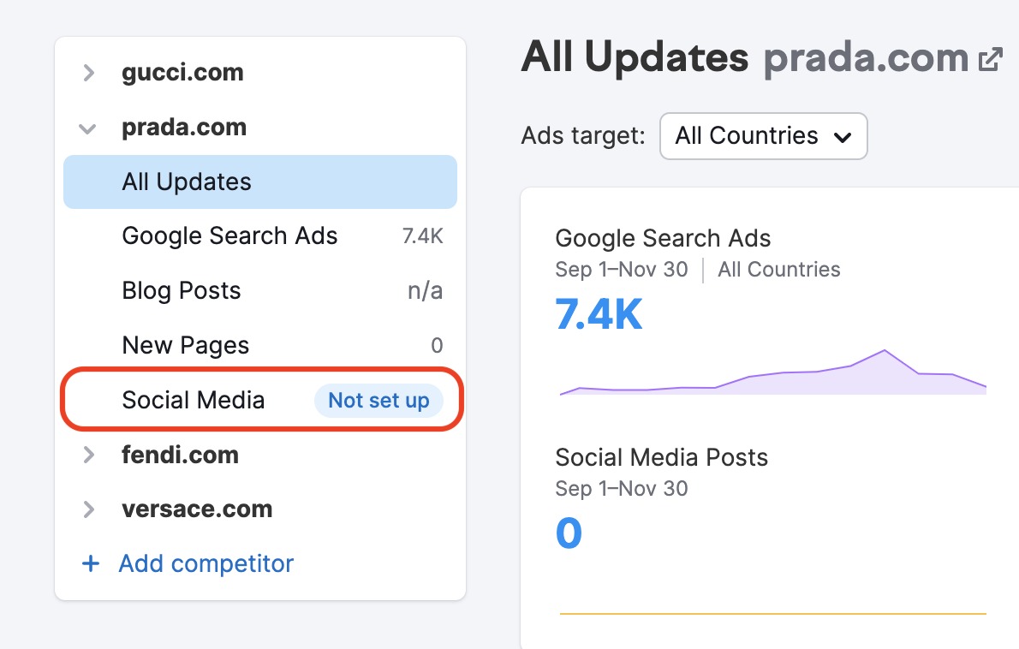This screenshot has height=649, width=1019.
Task: Click the Social Media Posts yellow trend line
Action: (x=772, y=613)
